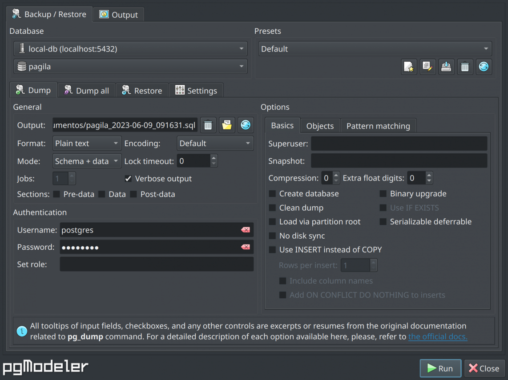Browse output file with folder icon
This screenshot has width=508, height=380.
tap(227, 125)
